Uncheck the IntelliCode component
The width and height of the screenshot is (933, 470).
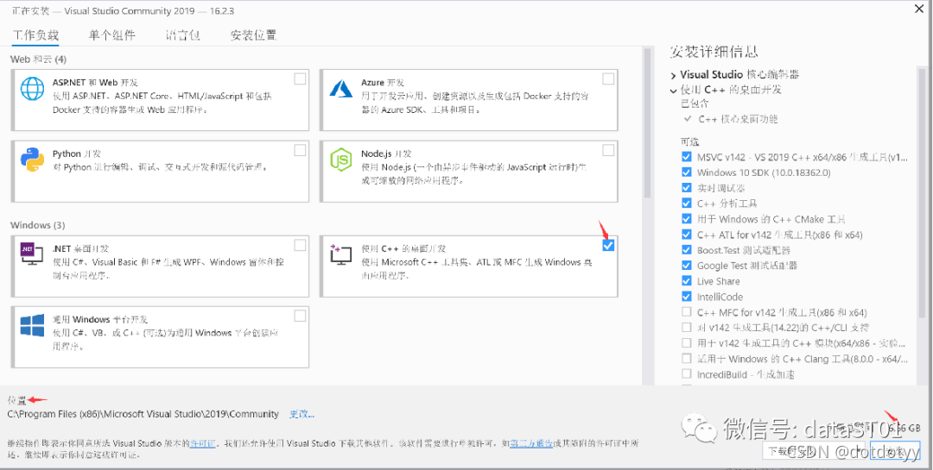(686, 297)
